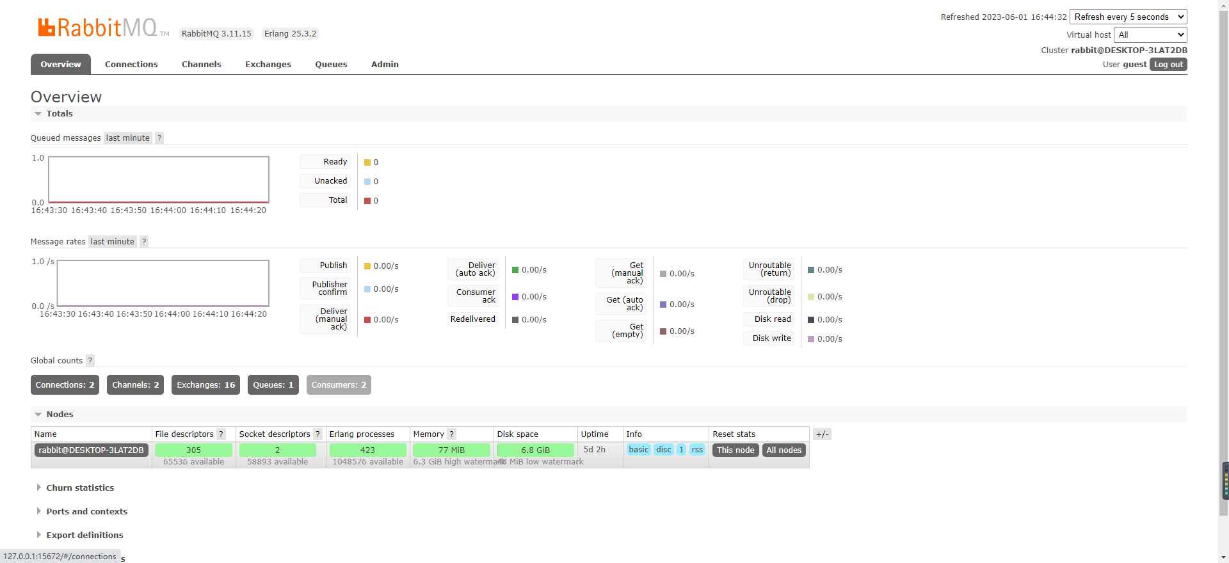Viewport: 1229px width, 563px height.
Task: Expand Export definitions section
Action: coord(84,535)
